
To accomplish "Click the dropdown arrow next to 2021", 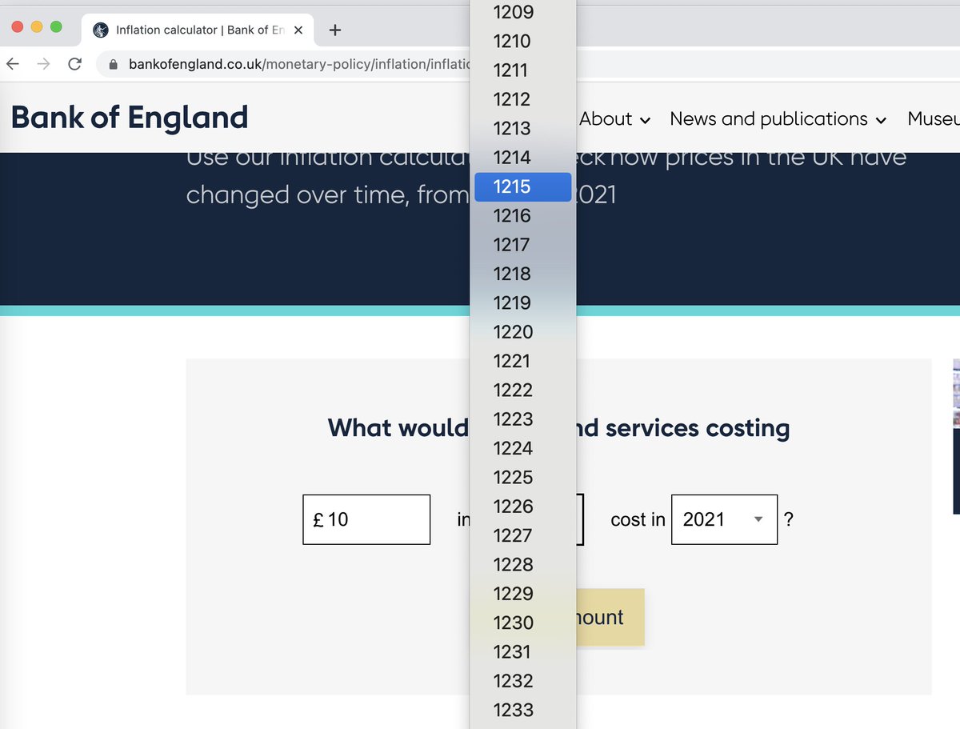I will point(758,519).
